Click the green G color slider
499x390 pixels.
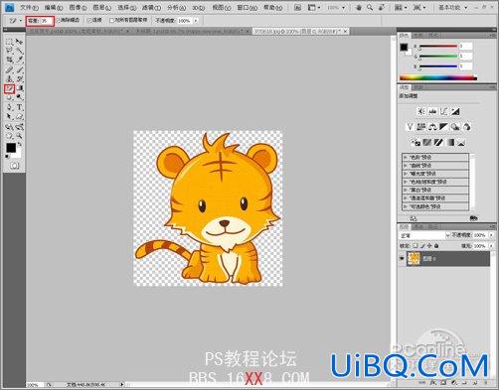coord(438,57)
